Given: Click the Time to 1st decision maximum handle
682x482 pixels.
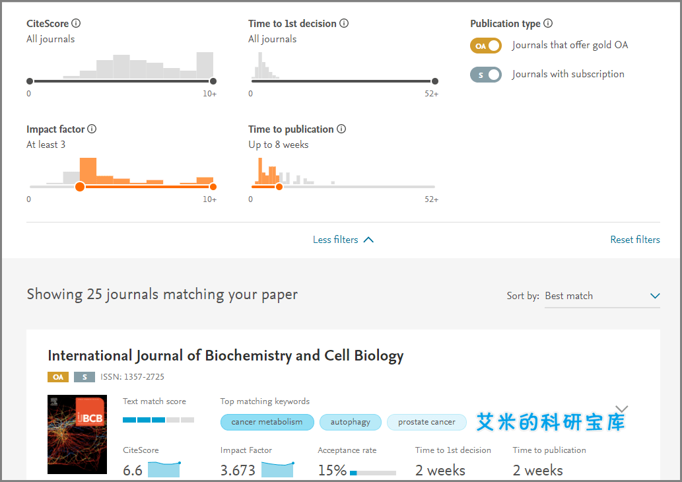Looking at the screenshot, I should tap(435, 81).
